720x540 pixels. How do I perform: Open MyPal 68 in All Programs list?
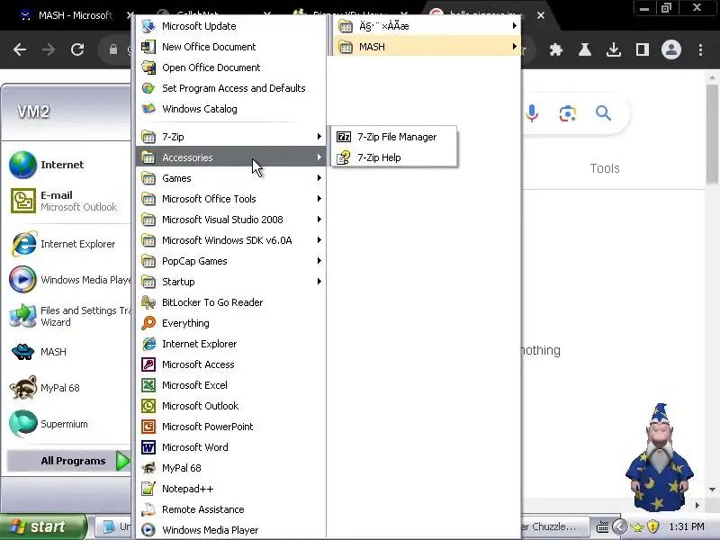(x=230, y=467)
